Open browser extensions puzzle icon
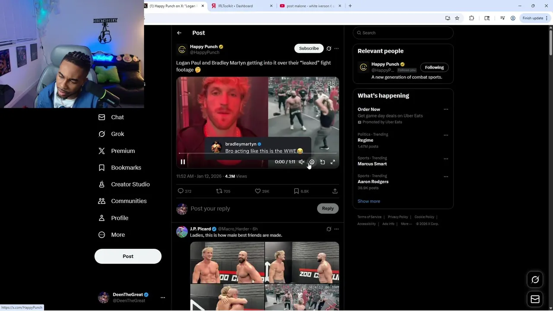The height and width of the screenshot is (311, 553). [x=471, y=18]
